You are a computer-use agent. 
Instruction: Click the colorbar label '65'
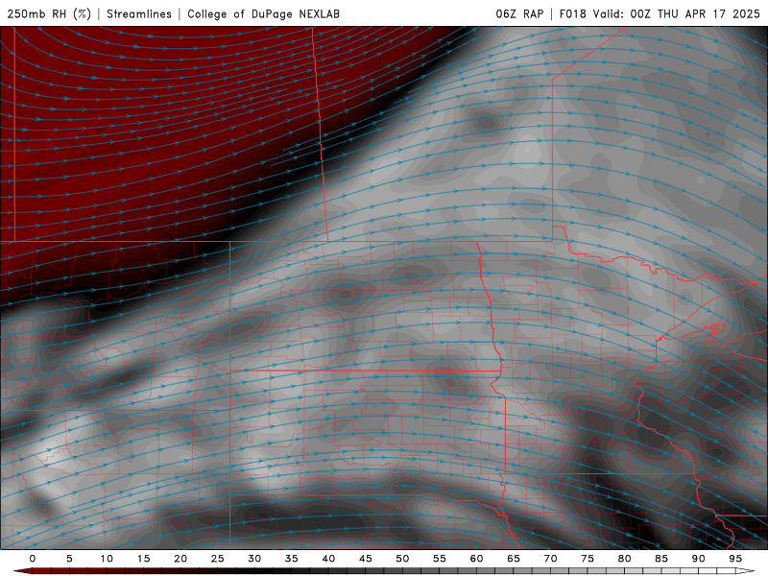(514, 559)
